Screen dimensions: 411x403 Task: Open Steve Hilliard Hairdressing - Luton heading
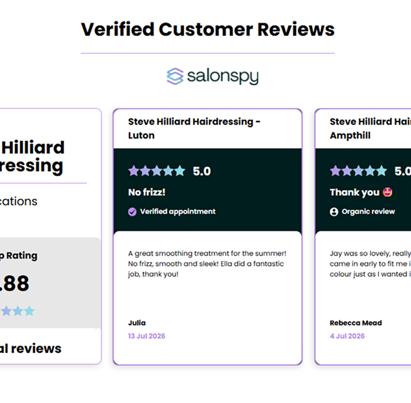(x=194, y=129)
